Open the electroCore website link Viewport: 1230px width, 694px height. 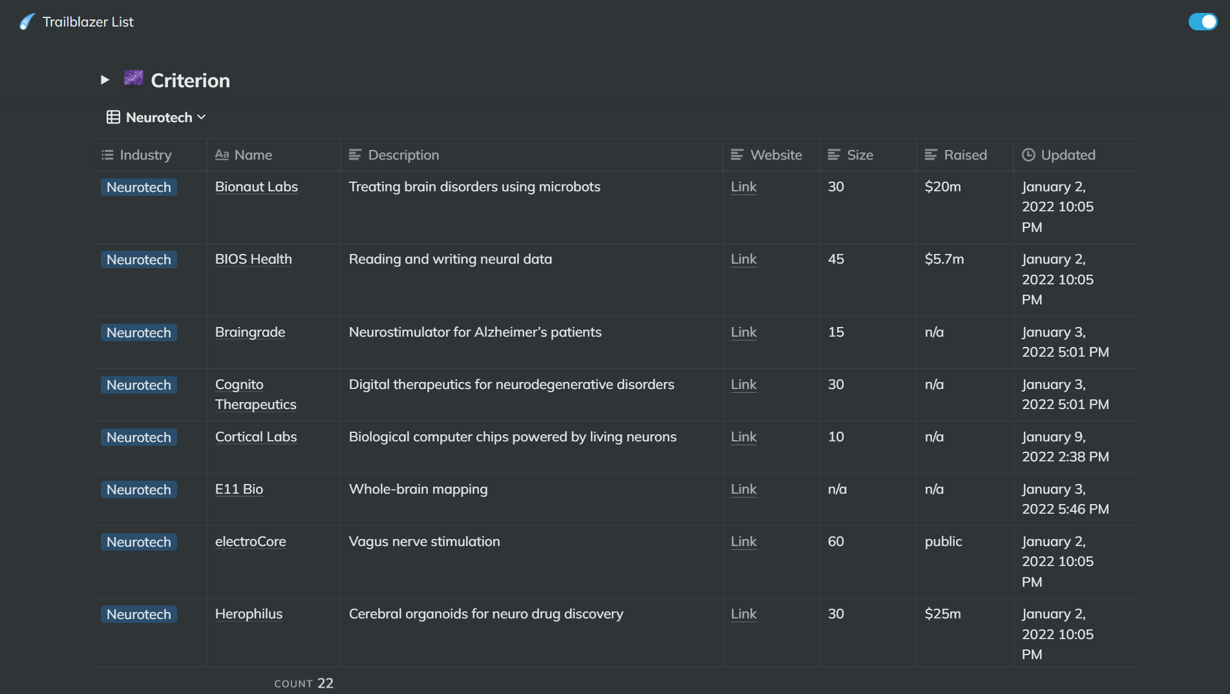click(743, 542)
